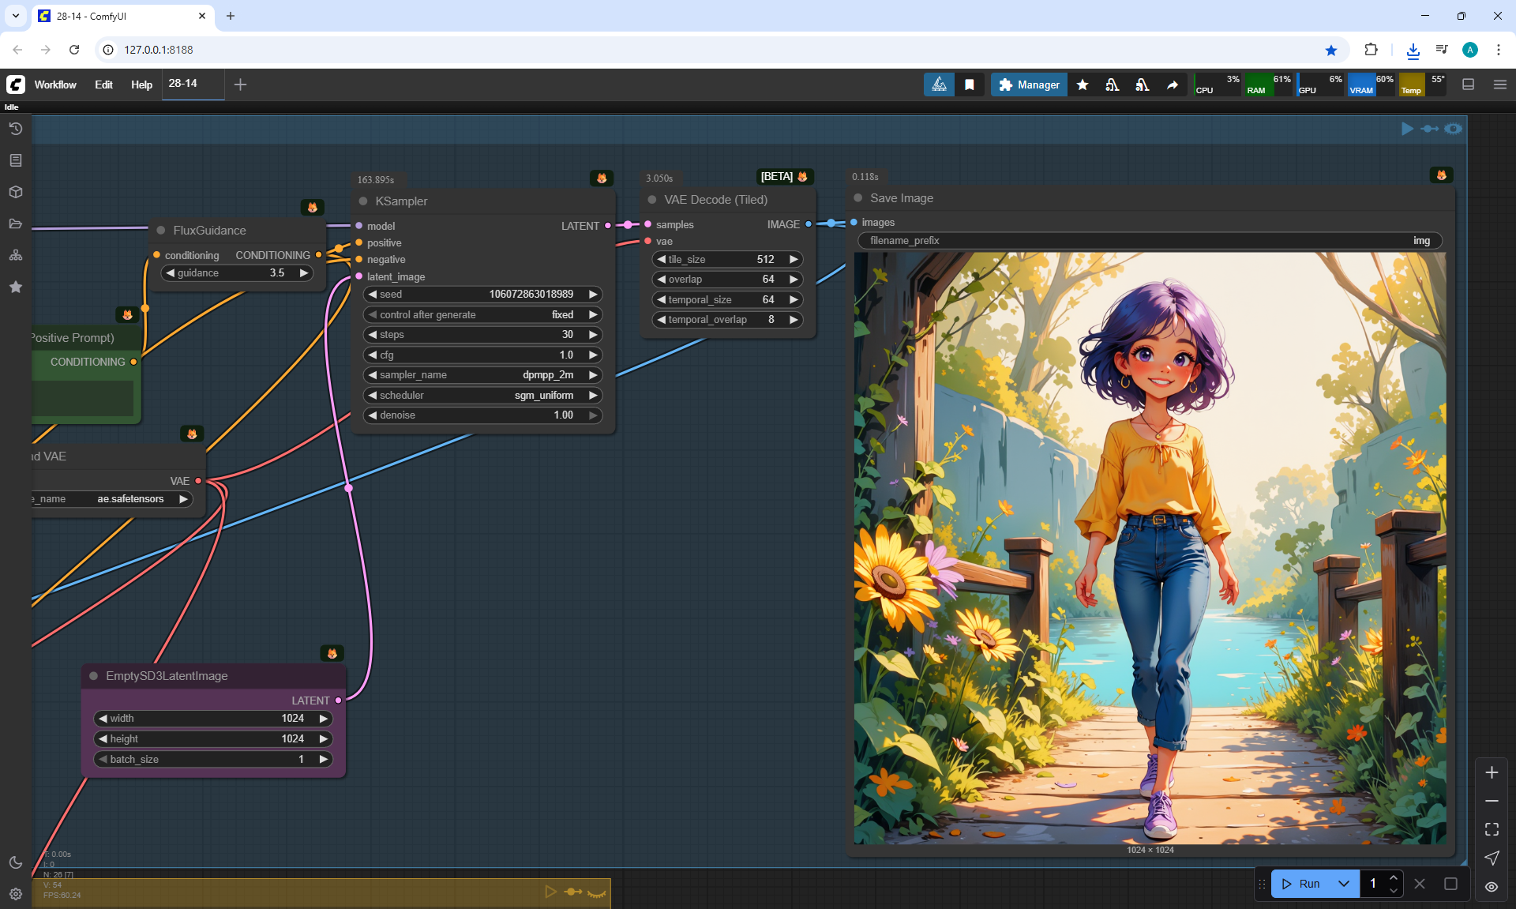Viewport: 1516px width, 909px height.
Task: Open the Workflow menu
Action: click(x=55, y=85)
